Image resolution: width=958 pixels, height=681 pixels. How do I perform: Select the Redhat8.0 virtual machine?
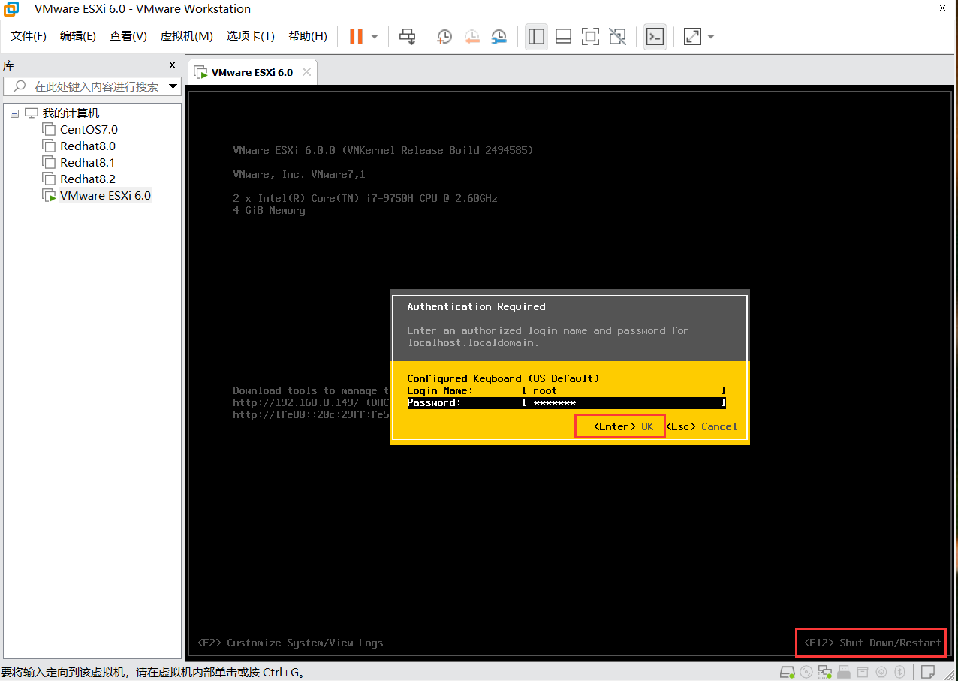[x=88, y=146]
